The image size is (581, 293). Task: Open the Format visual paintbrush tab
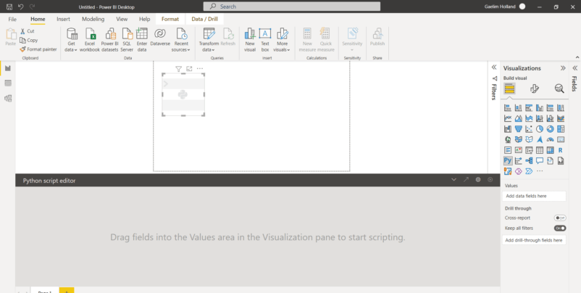535,88
